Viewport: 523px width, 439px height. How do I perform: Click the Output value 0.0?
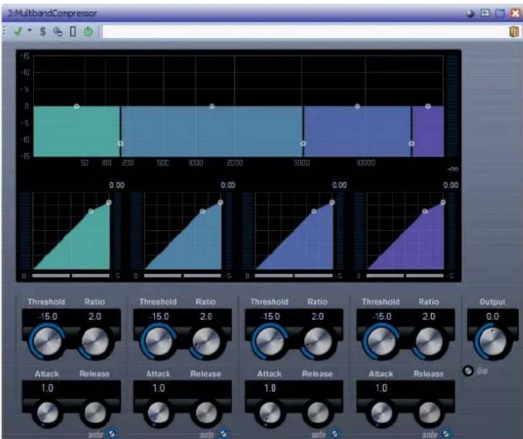(493, 316)
